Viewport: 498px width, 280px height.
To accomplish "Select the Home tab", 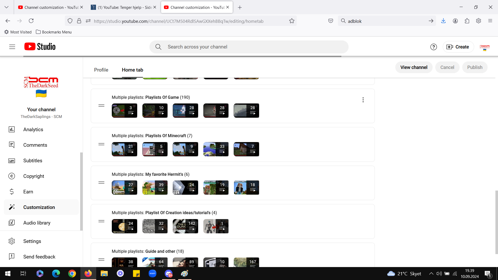I will click(133, 70).
